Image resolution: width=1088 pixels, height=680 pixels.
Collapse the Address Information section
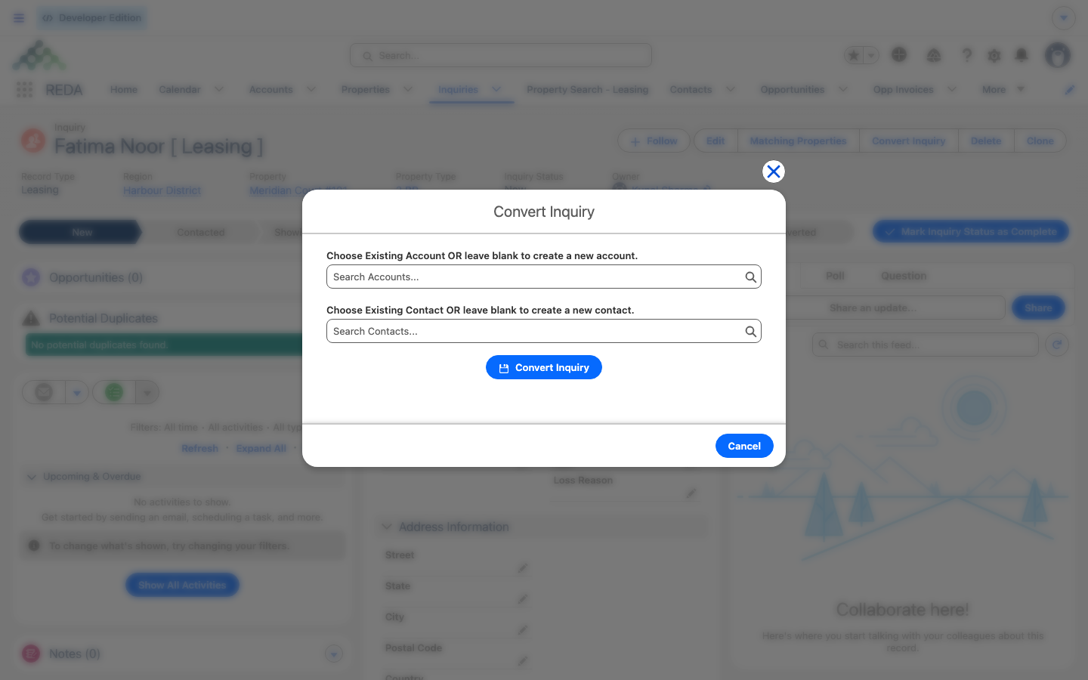pos(387,527)
